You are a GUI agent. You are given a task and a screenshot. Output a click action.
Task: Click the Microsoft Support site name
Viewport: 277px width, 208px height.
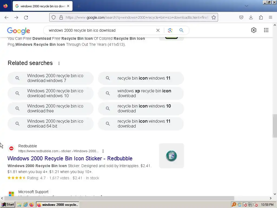coord(33,192)
